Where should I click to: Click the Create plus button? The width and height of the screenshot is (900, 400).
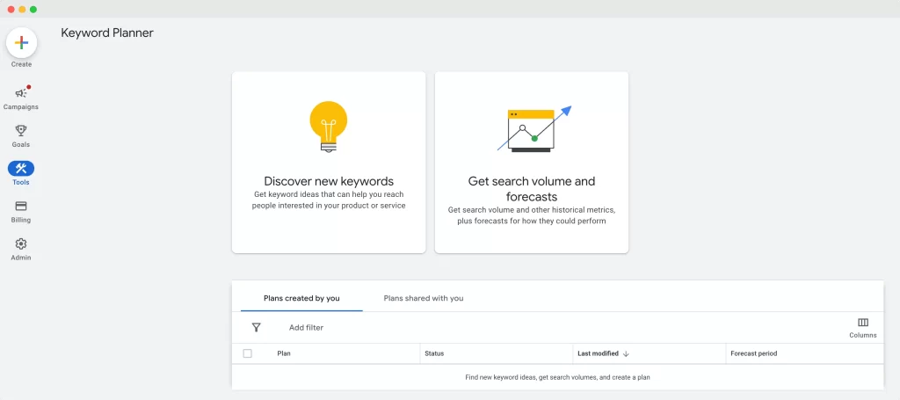[x=21, y=43]
